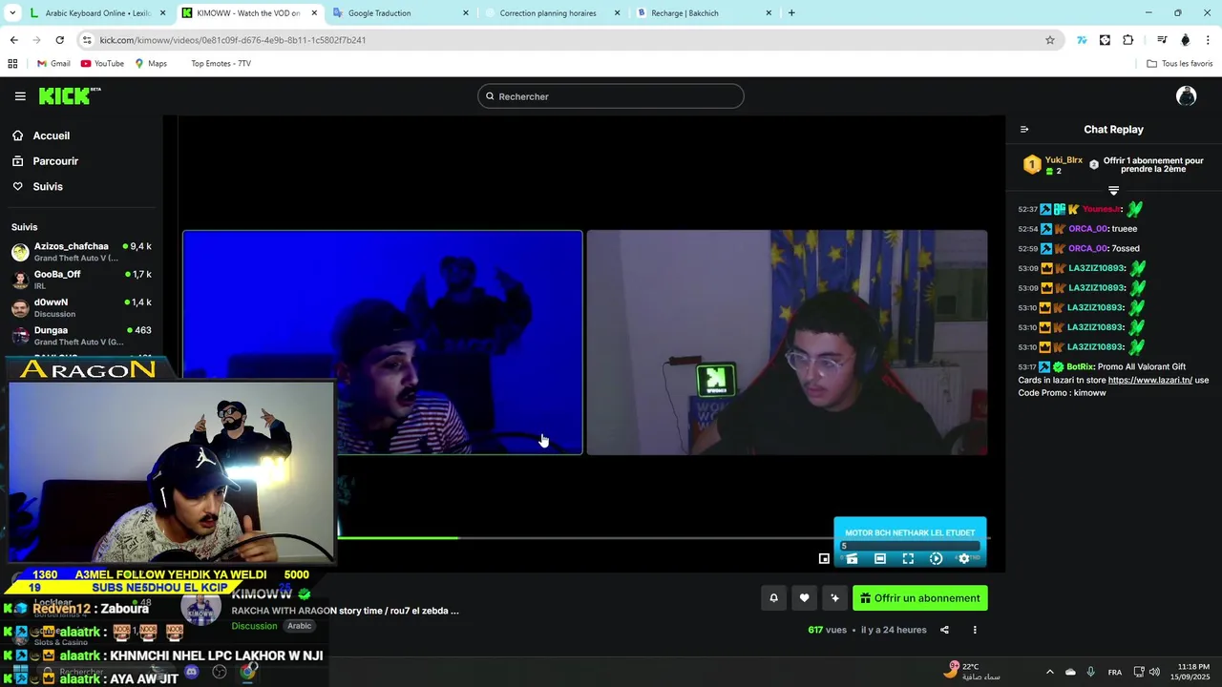This screenshot has height=687, width=1222.
Task: Open Tous les favoris folder
Action: coord(1180,64)
